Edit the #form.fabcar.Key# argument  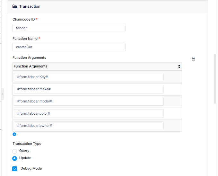[89, 77]
